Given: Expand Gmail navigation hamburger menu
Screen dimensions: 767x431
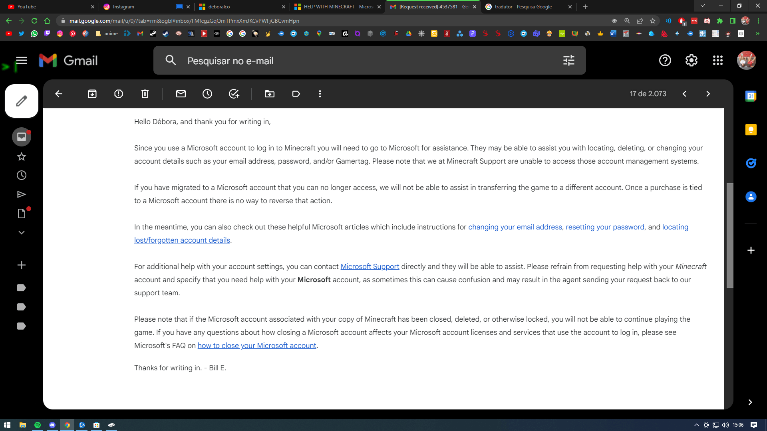Looking at the screenshot, I should point(21,60).
